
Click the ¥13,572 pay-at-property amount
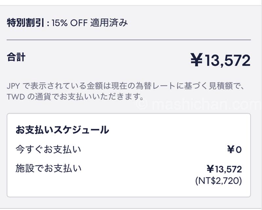[x=224, y=169]
